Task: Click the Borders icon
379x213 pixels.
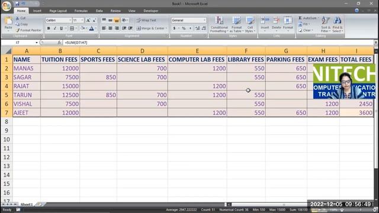Action: pyautogui.click(x=72, y=28)
